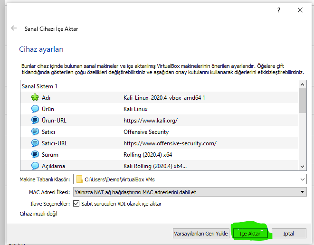Click the Satıcı-URL label in the list
314x245 pixels.
pos(55,143)
